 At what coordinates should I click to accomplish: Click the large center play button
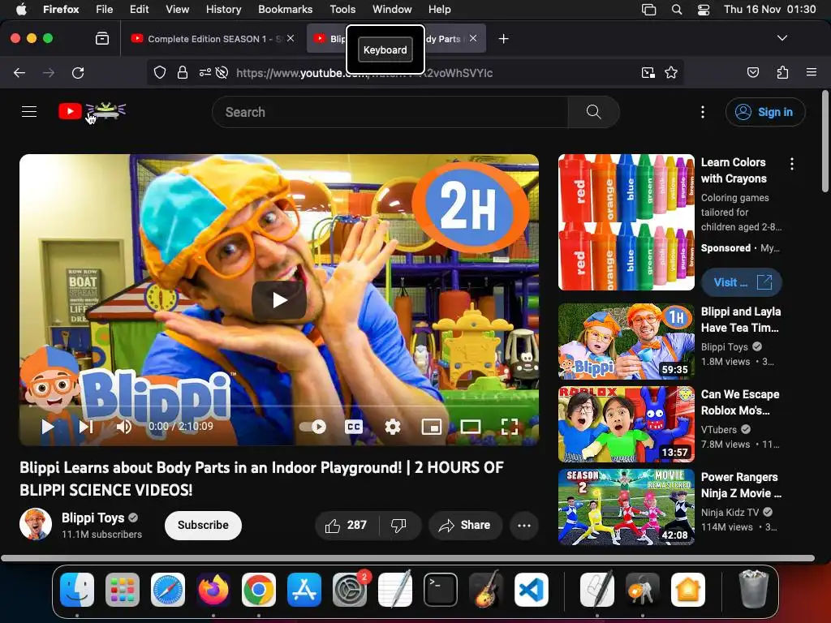(279, 300)
